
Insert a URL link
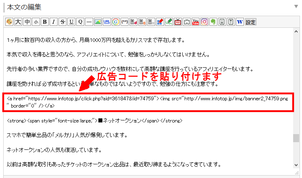tap(107, 22)
